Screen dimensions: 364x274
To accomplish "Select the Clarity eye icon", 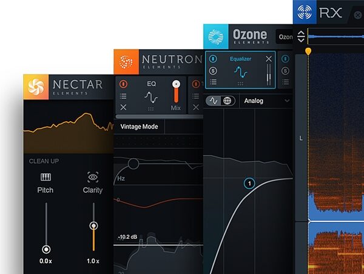I will [x=93, y=177].
